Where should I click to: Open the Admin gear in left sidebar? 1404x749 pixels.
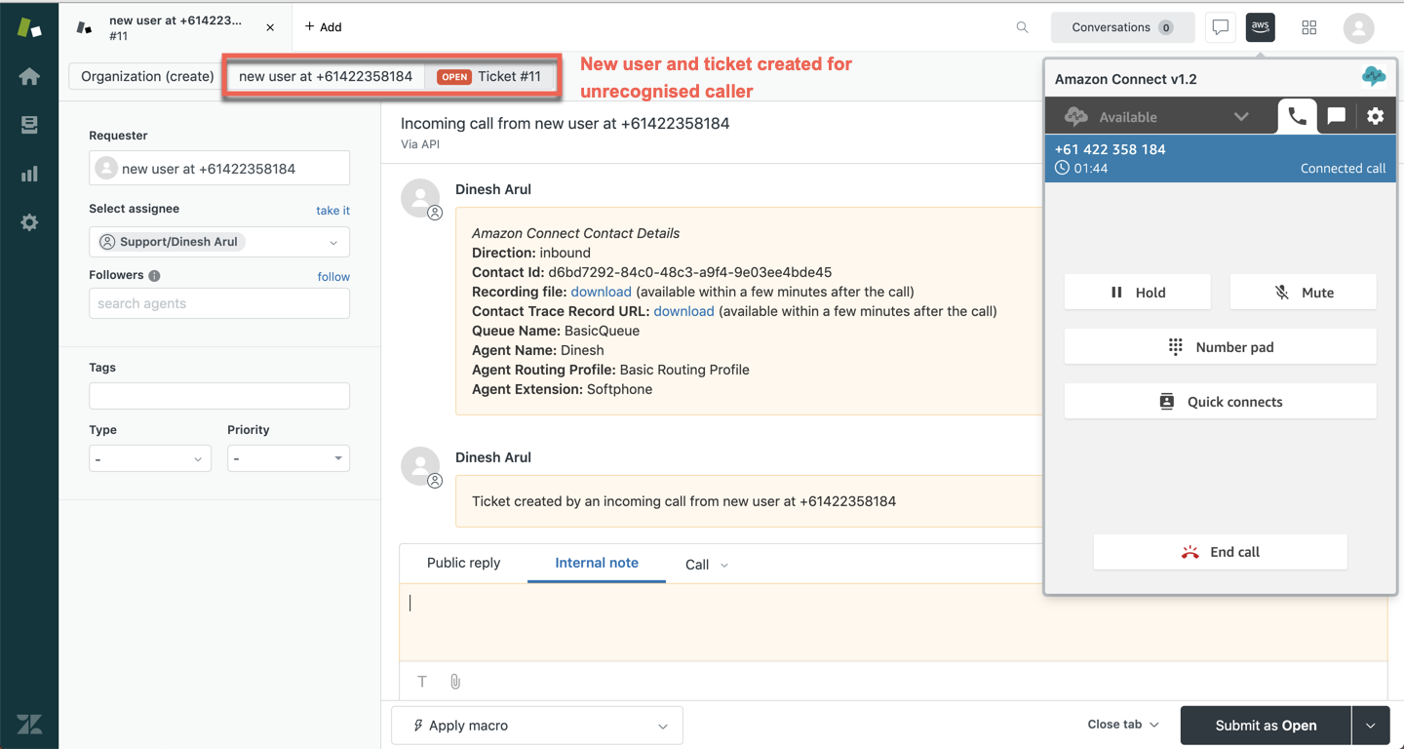(29, 222)
